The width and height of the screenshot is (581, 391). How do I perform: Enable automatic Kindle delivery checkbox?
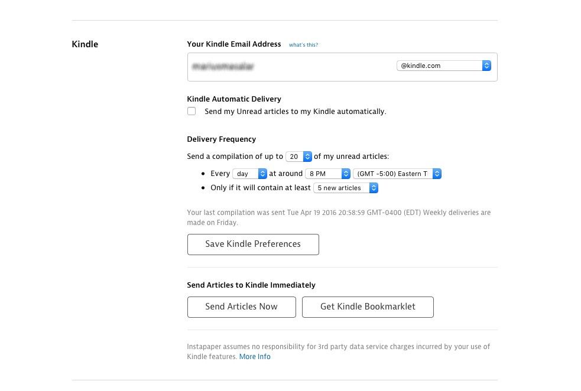[191, 111]
